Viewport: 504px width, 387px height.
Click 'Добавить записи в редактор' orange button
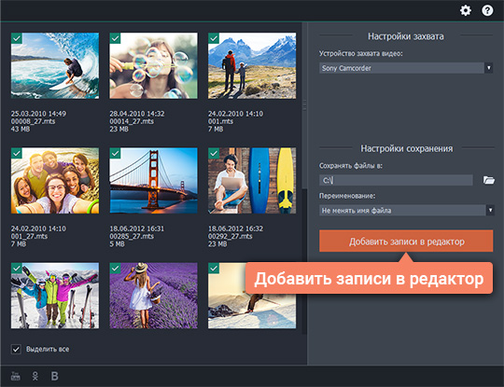[406, 242]
